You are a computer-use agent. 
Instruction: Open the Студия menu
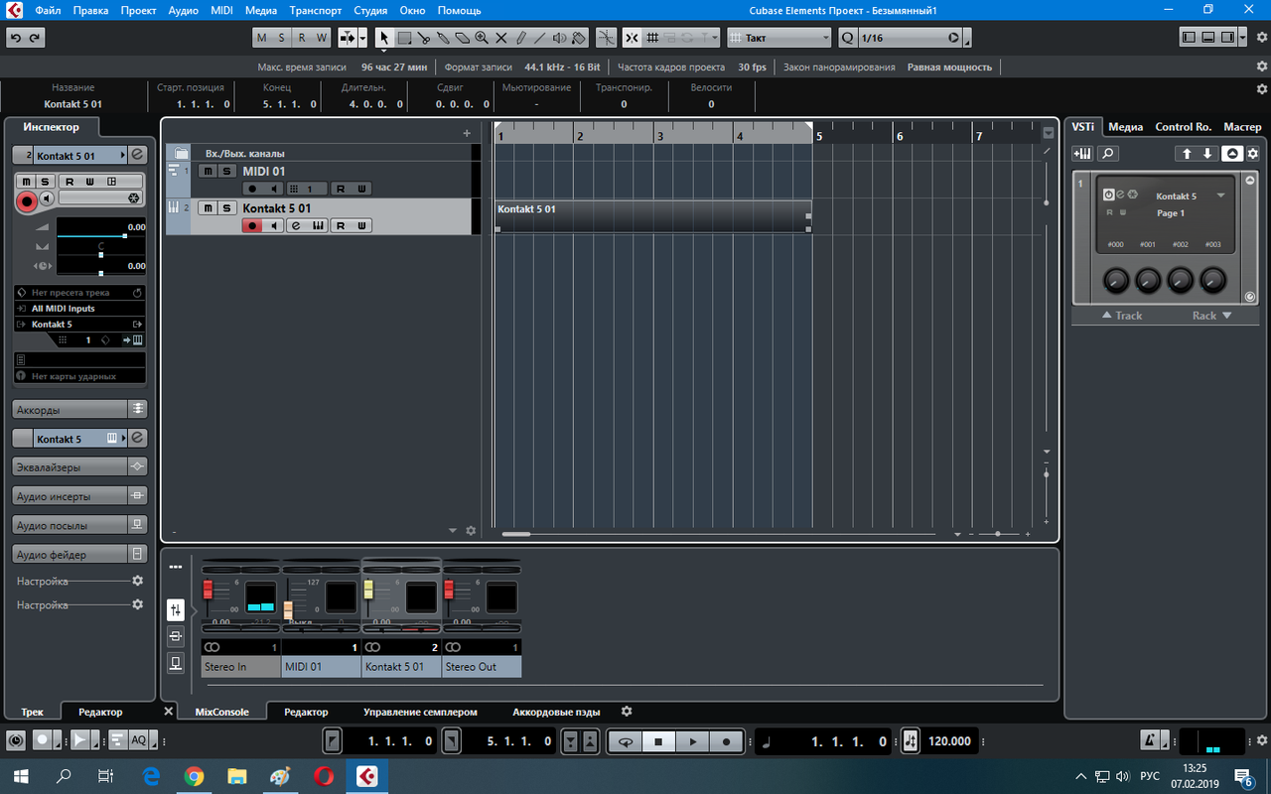(x=370, y=10)
